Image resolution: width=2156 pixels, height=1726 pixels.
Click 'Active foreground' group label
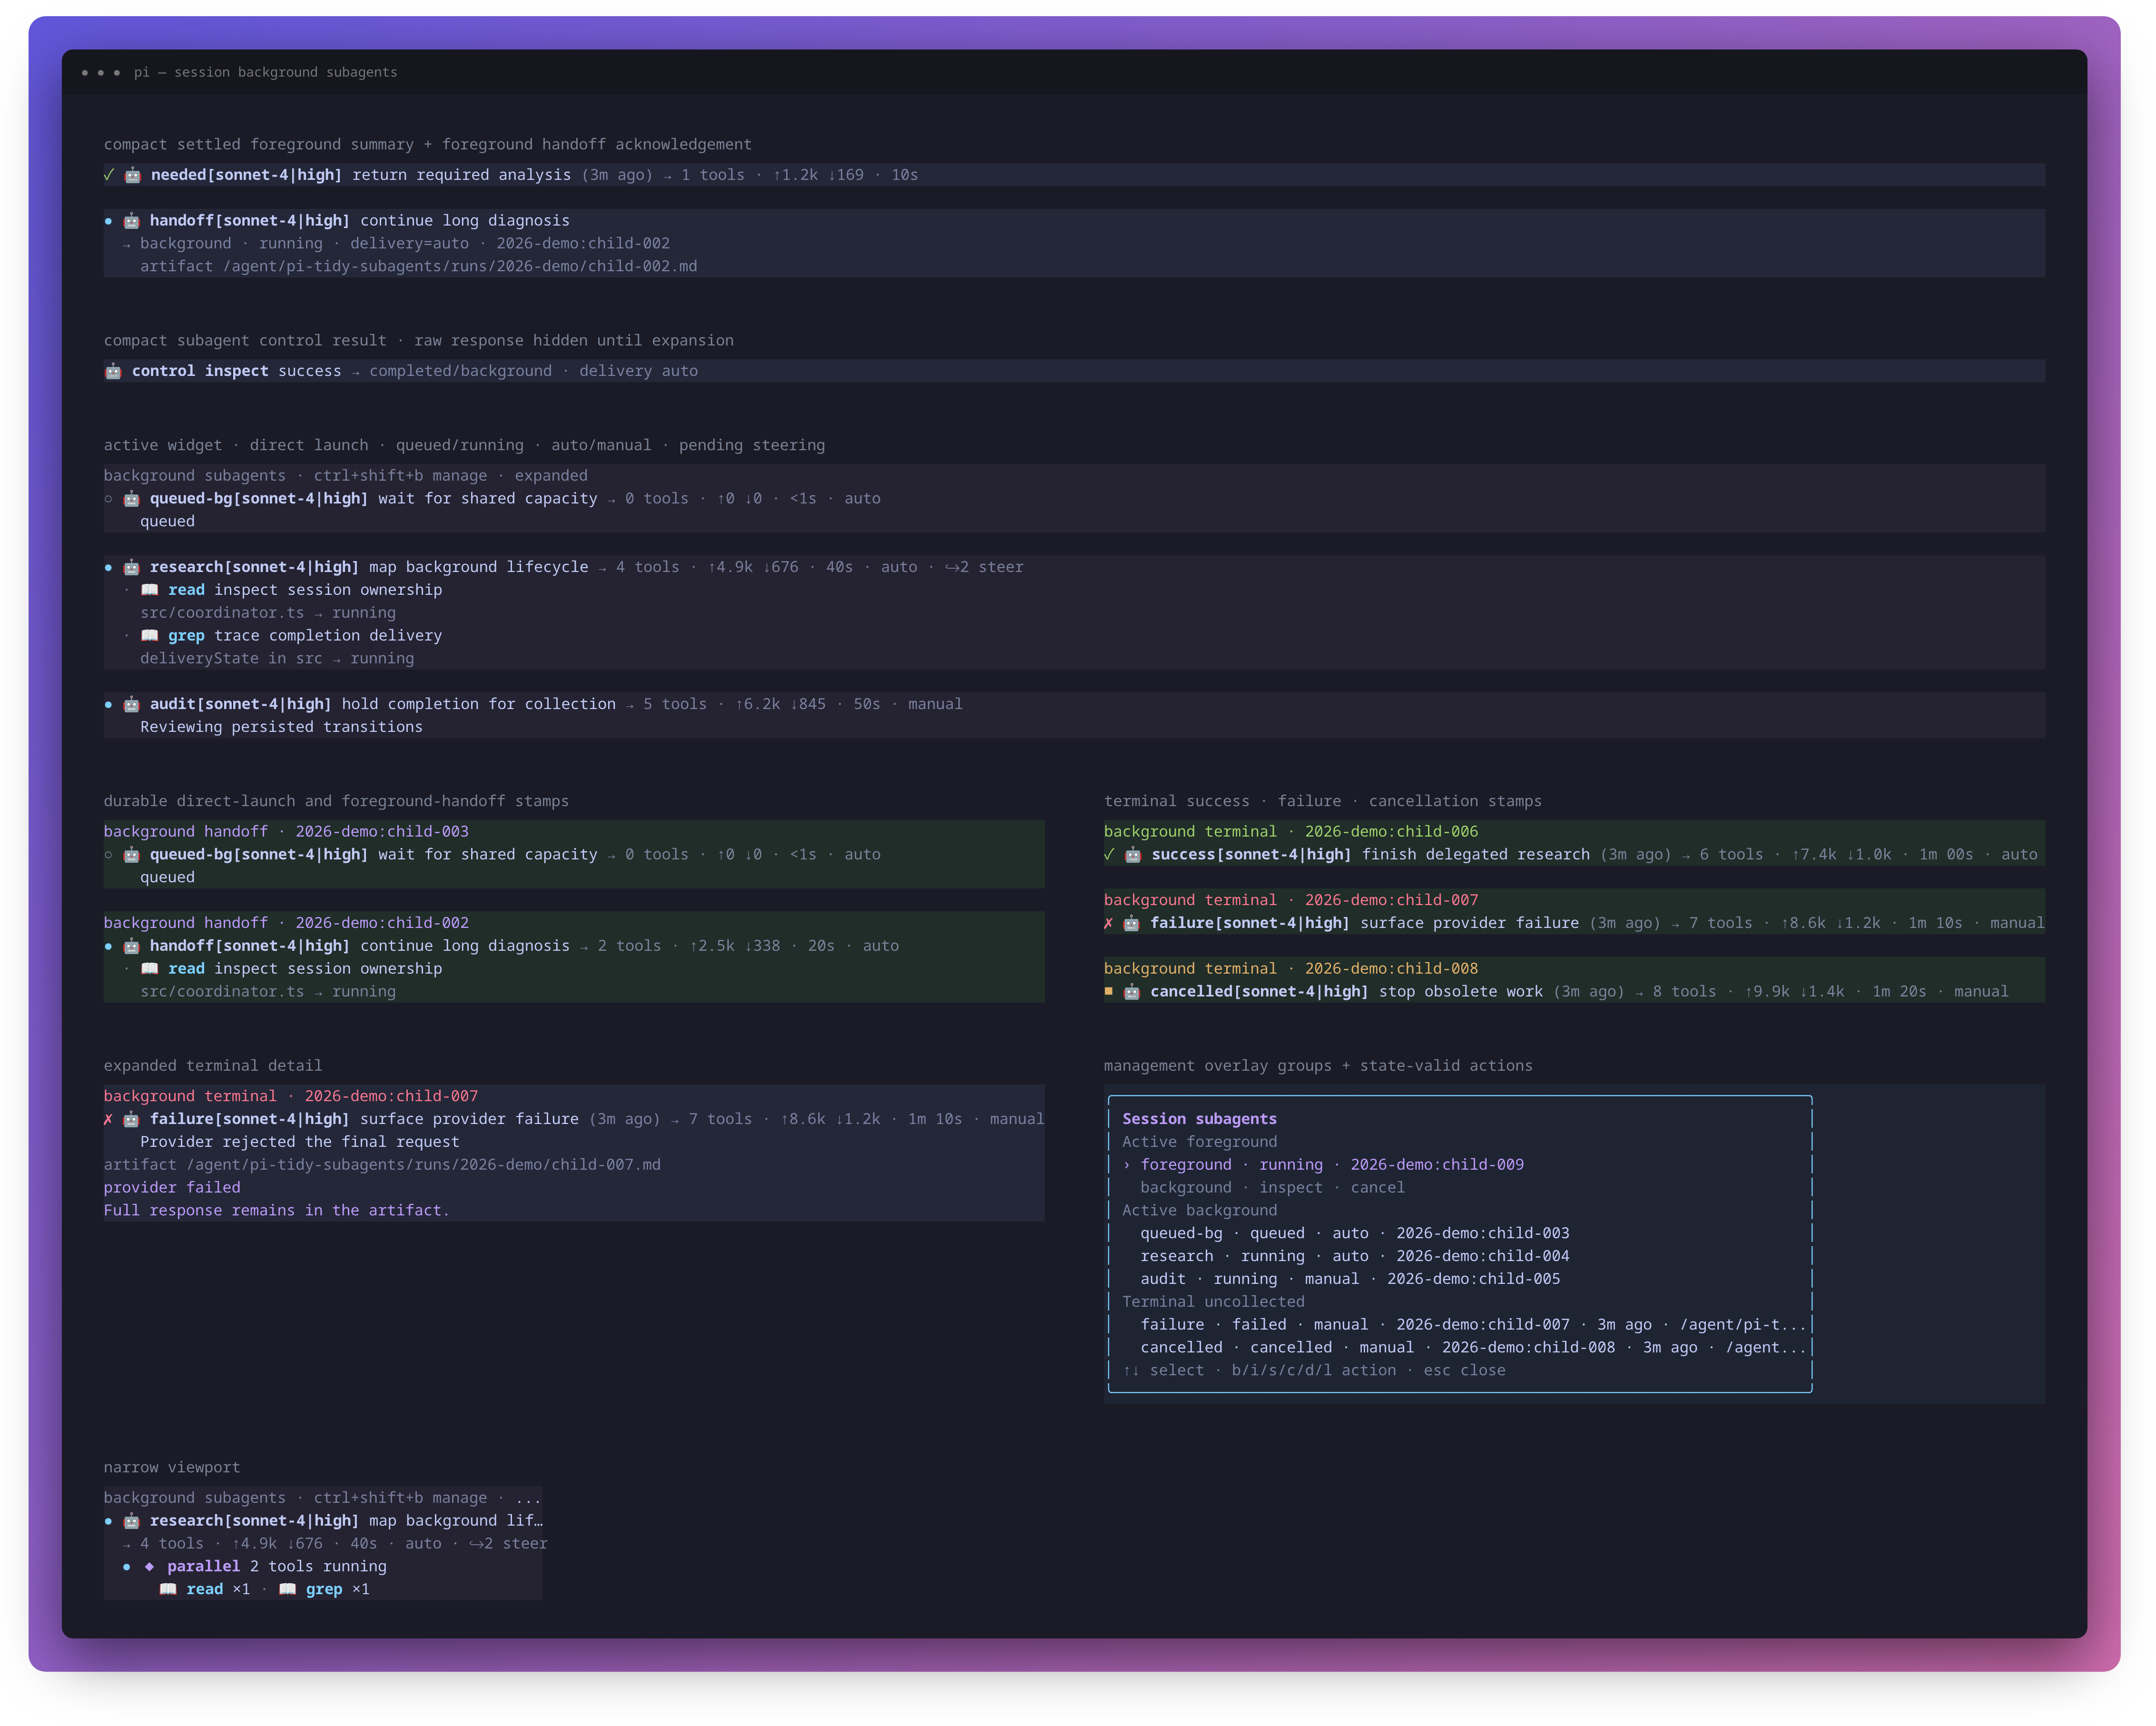tap(1199, 1142)
